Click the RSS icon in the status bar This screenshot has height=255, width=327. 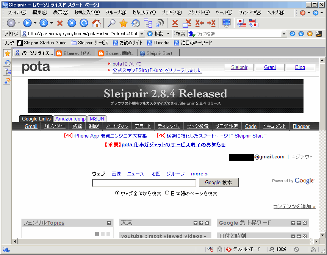[x=313, y=250]
